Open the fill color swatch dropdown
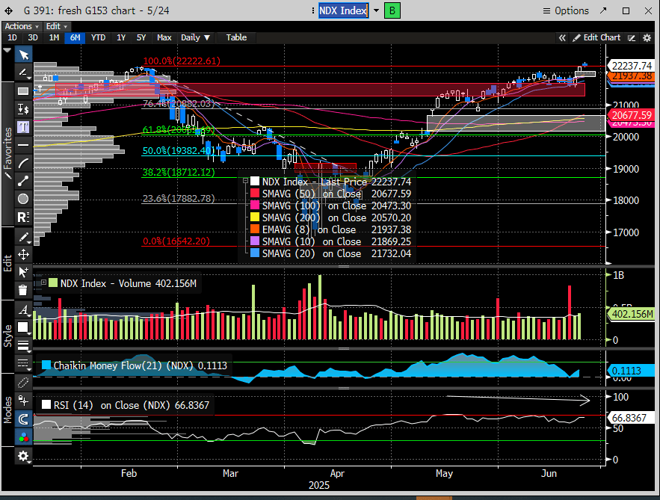The height and width of the screenshot is (500, 660). pos(23,327)
